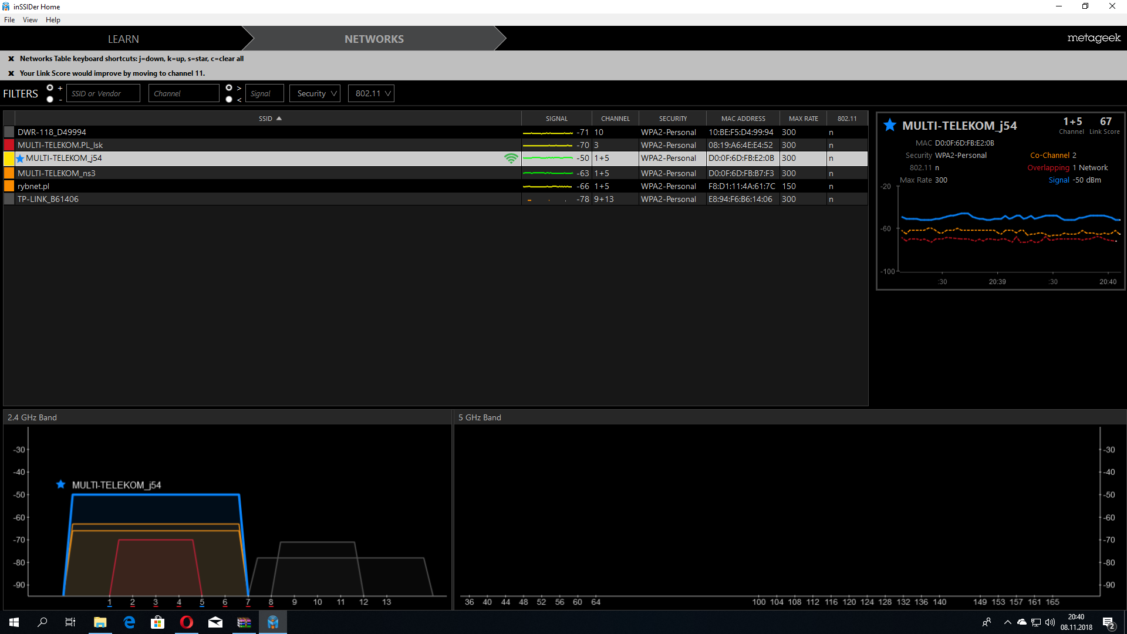Open the View menu
The height and width of the screenshot is (634, 1127).
[x=30, y=20]
